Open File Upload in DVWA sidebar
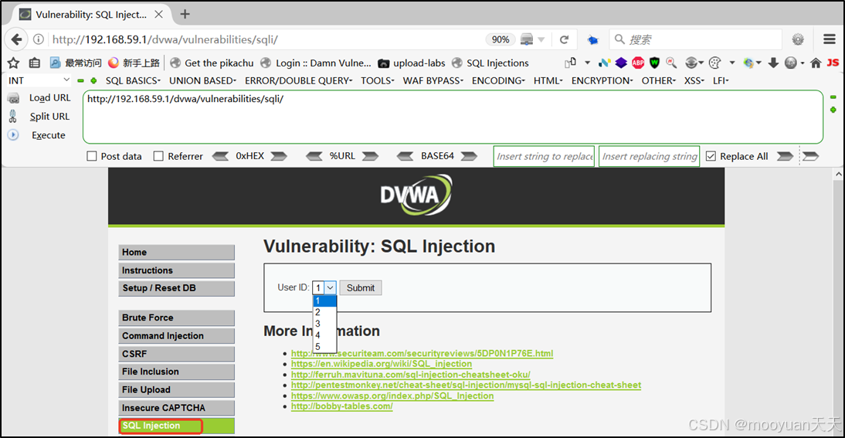Screen dimensions: 845x438 [x=177, y=389]
